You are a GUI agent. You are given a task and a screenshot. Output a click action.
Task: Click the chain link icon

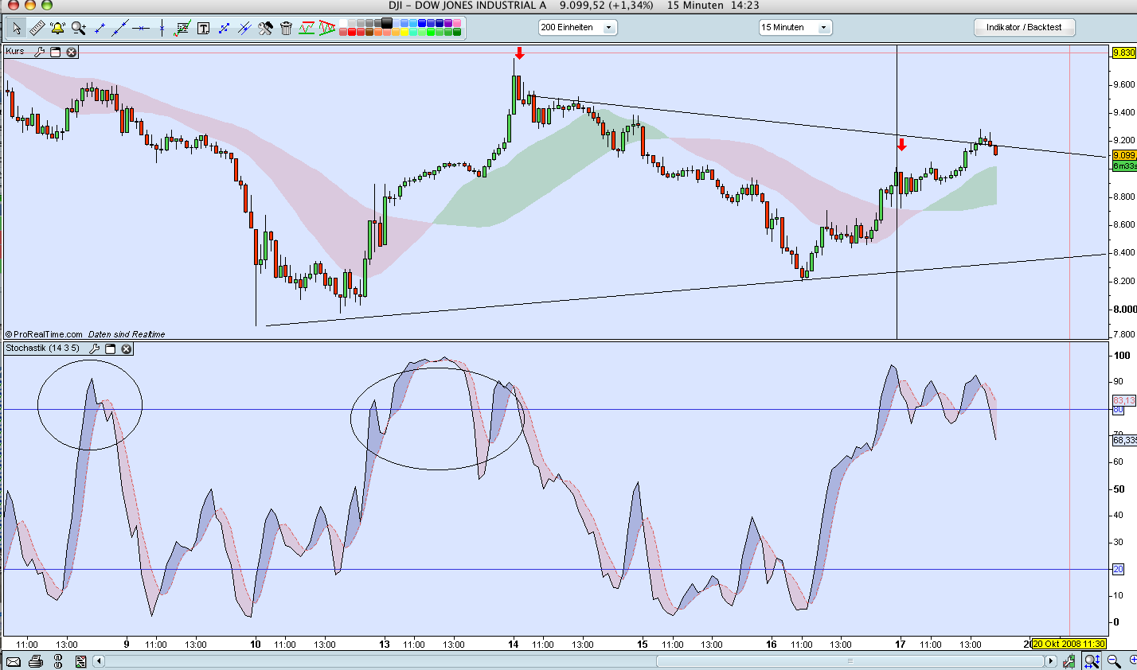[x=58, y=661]
